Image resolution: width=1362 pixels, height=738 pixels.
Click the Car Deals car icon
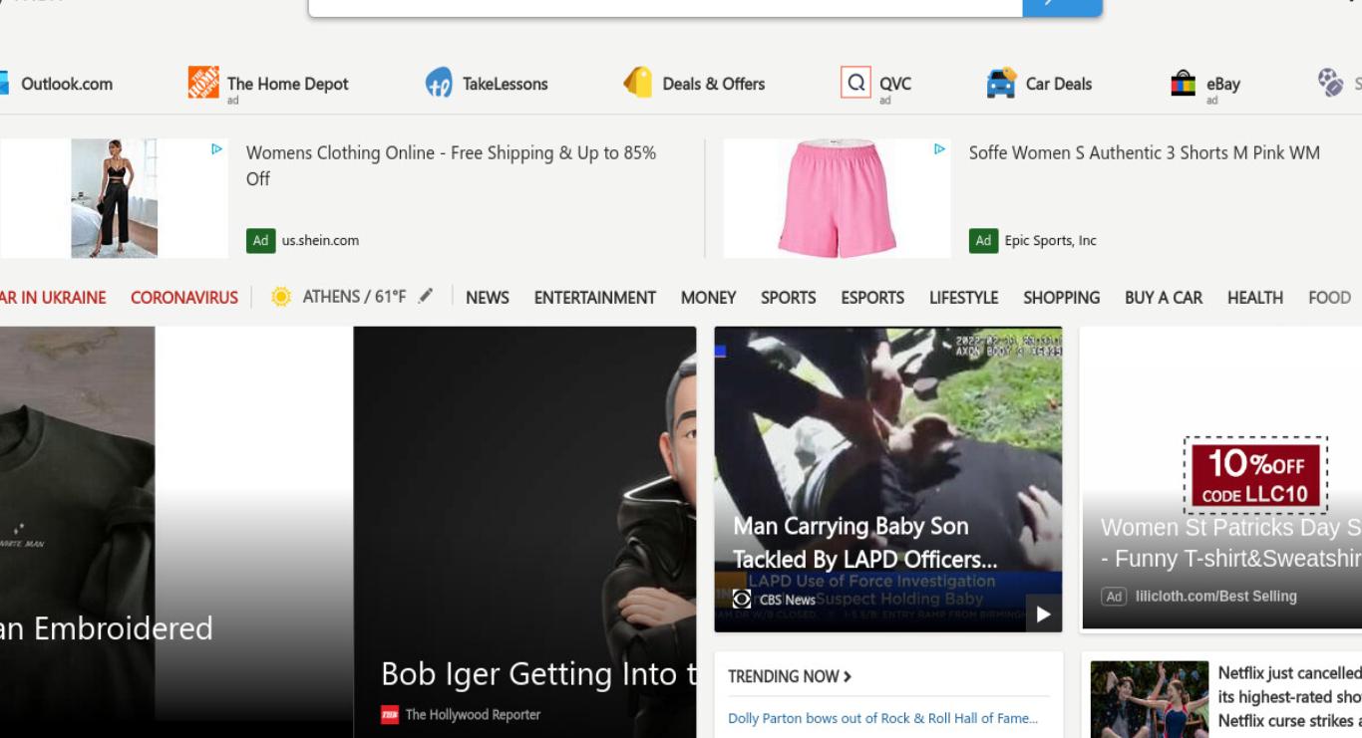point(1001,83)
